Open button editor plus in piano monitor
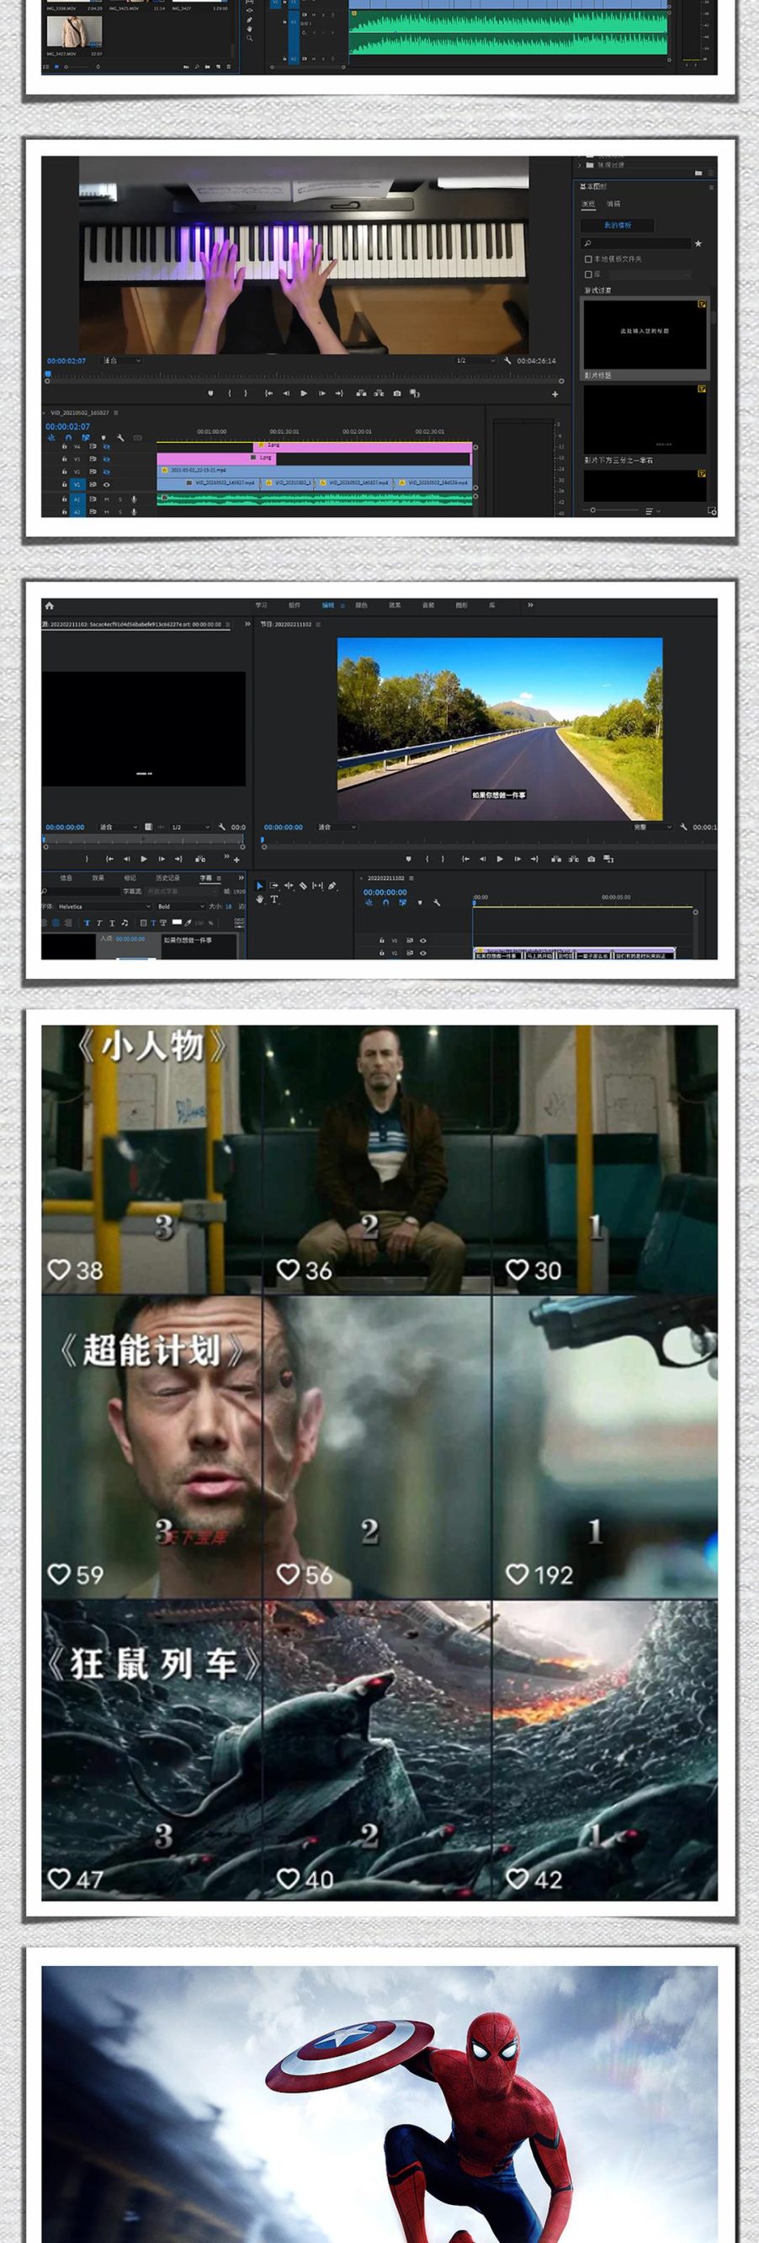This screenshot has height=2243, width=759. pos(555,394)
